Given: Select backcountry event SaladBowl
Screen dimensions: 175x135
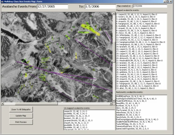Looking at the screenshot, I should [x=128, y=115].
